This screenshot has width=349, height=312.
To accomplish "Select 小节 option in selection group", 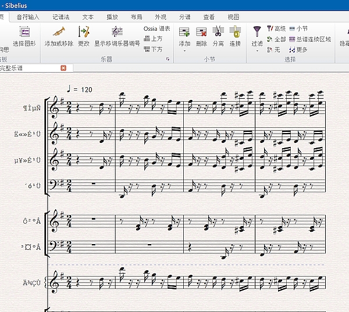I will coord(299,28).
